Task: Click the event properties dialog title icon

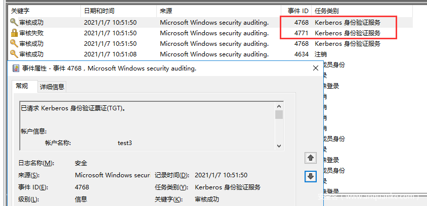Action: tap(16, 68)
